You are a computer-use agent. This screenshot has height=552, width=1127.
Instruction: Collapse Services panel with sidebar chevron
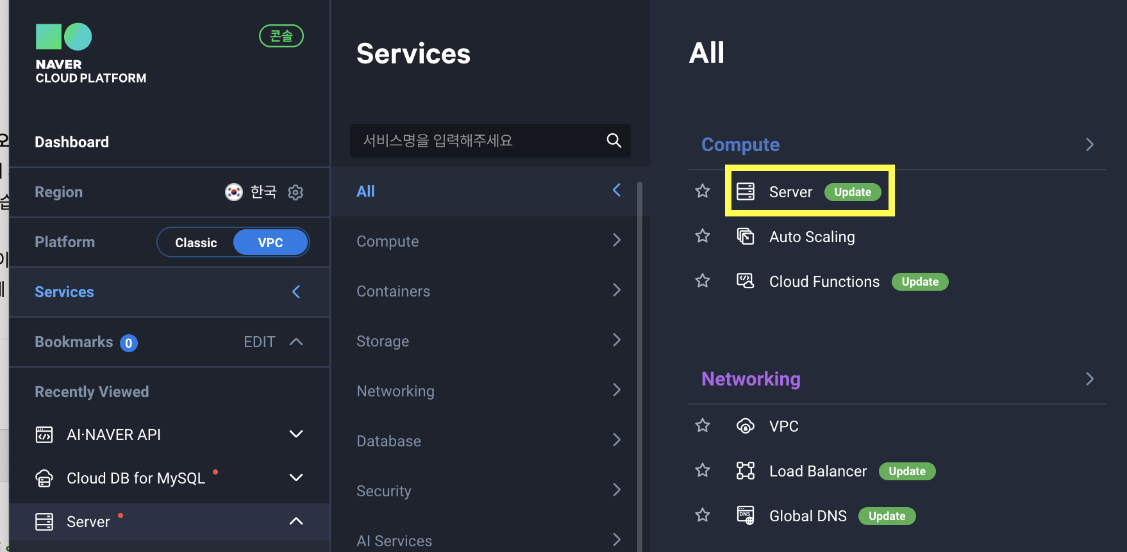(x=296, y=292)
